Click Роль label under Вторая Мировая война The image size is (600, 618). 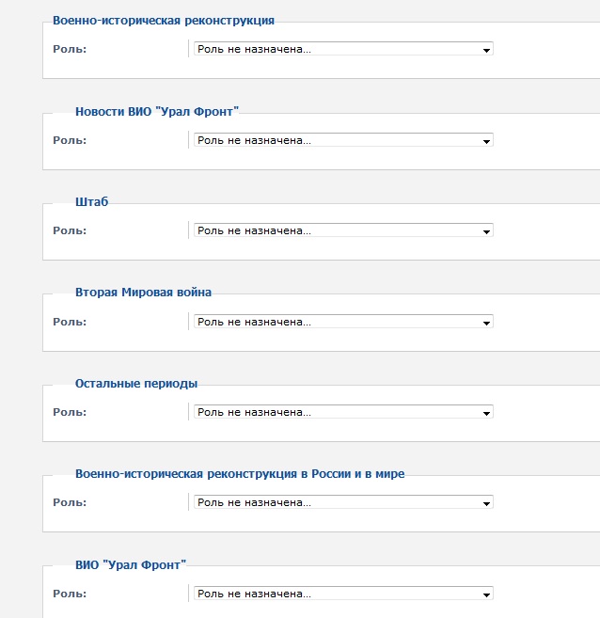click(70, 322)
